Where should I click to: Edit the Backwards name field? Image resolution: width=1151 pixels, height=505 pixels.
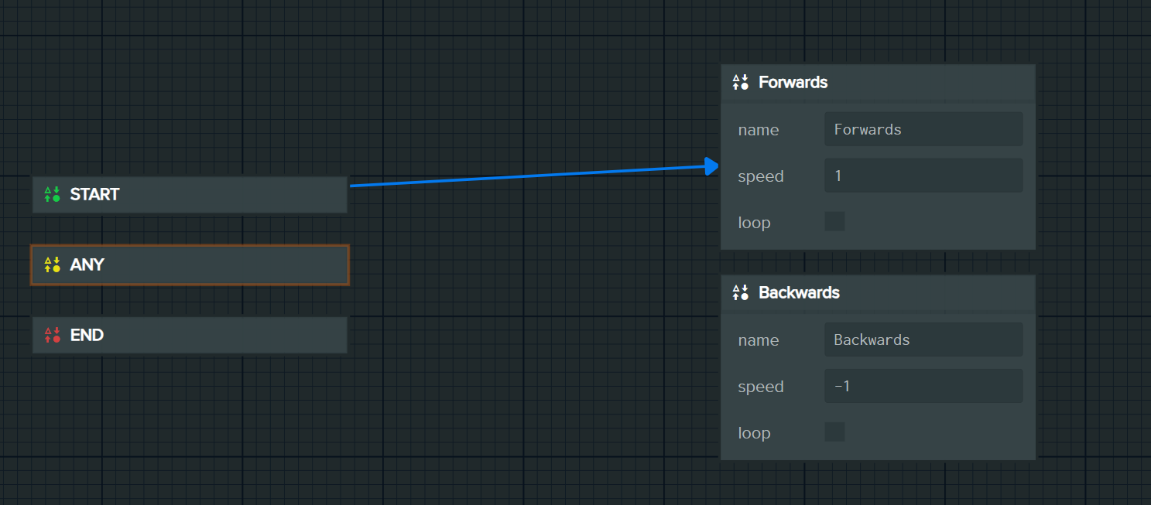[923, 340]
